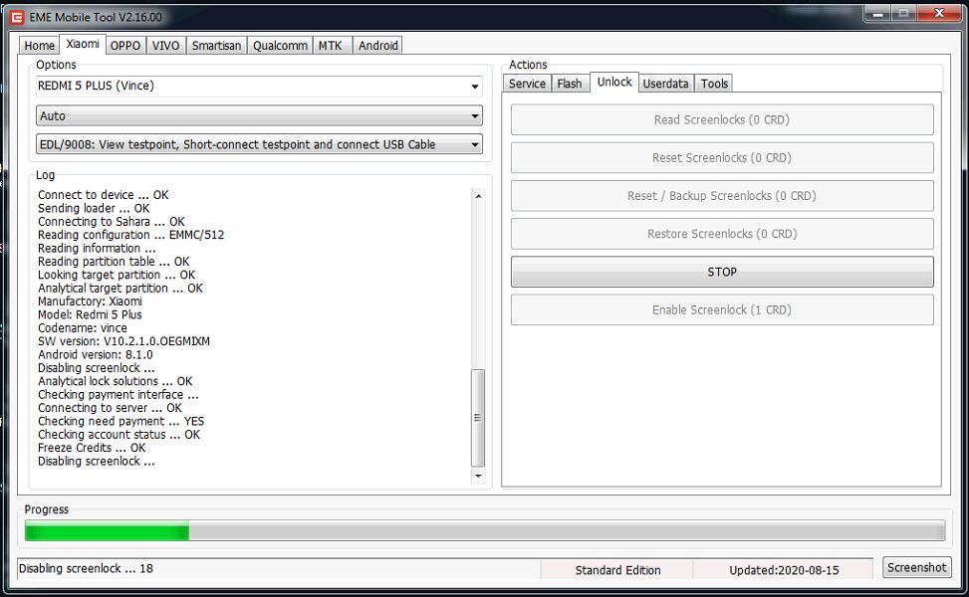
Task: Select the Unlock actions tab
Action: pyautogui.click(x=614, y=83)
